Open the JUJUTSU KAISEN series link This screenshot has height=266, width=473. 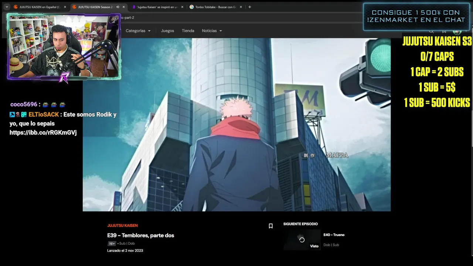[122, 225]
